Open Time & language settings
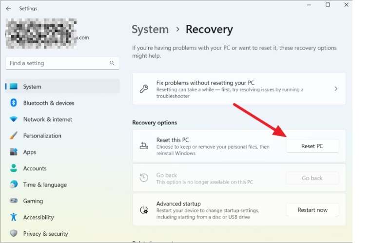The width and height of the screenshot is (390, 243). pos(45,185)
